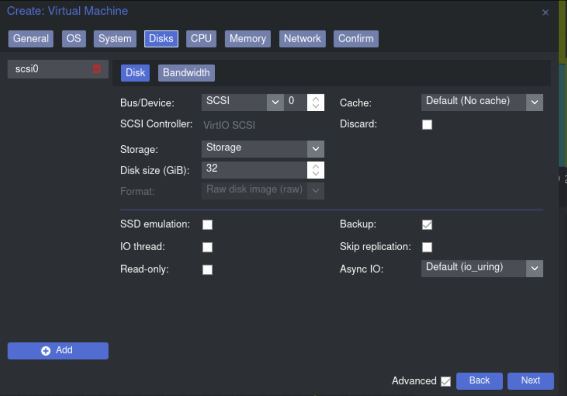Click the plus icon on Add button
The height and width of the screenshot is (396, 567).
coord(46,351)
